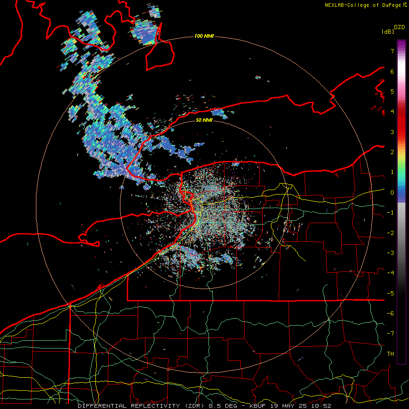Screen dimensions: 409x409
Task: Click the 0 value on color scale
Action: click(x=392, y=193)
